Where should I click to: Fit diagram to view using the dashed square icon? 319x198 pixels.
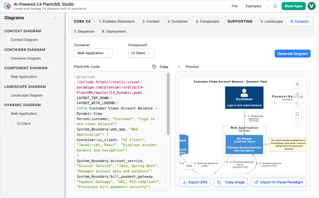click(297, 124)
